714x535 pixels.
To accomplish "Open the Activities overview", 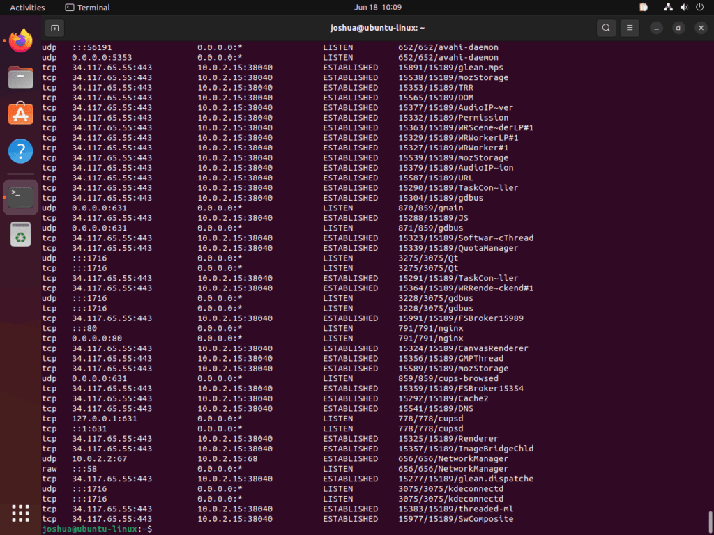I will (x=26, y=7).
